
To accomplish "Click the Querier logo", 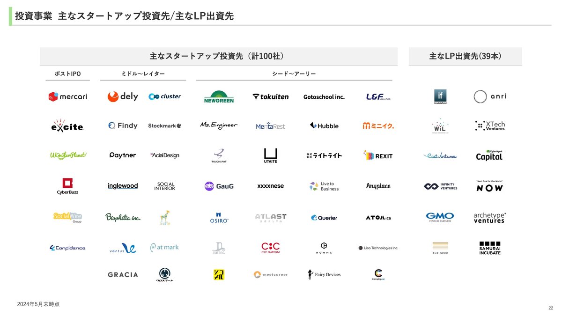I will pos(324,218).
